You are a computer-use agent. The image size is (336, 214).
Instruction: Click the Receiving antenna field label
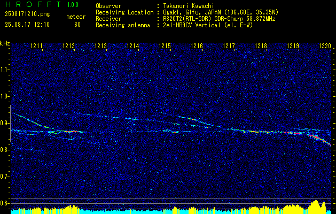123,25
